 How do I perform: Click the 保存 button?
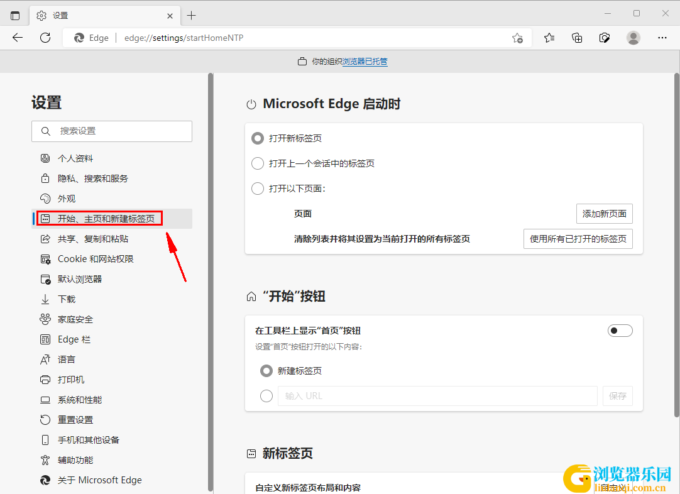point(618,396)
